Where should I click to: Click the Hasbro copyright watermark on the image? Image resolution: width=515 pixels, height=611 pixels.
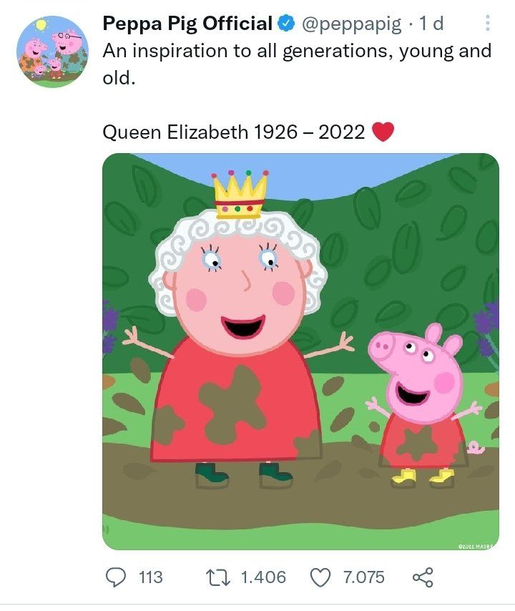tap(476, 547)
